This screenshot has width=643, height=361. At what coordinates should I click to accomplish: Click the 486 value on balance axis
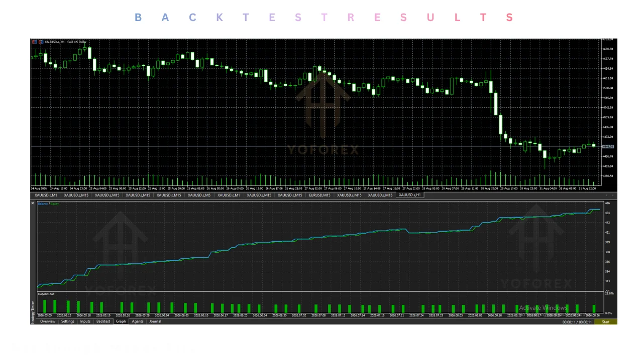click(608, 203)
